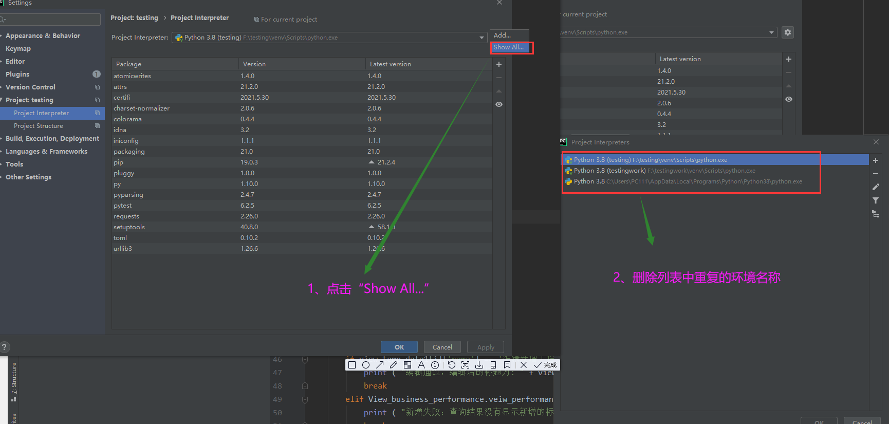This screenshot has width=889, height=424.
Task: Click Show All... interpreters option
Action: (x=509, y=47)
